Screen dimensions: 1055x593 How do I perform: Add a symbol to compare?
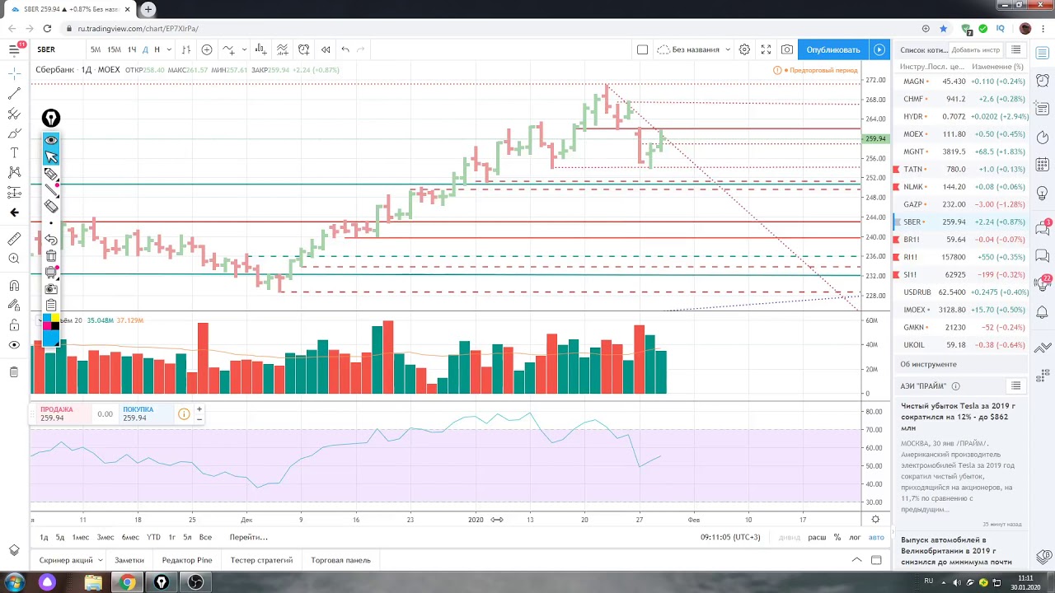(207, 49)
